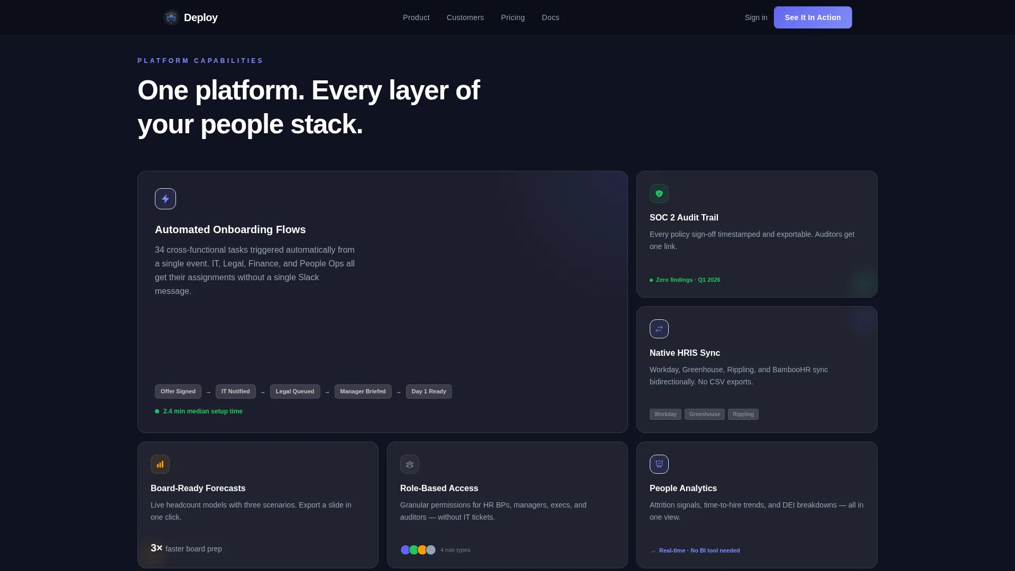This screenshot has height=571, width=1015.
Task: Click the green role avatar circle
Action: click(414, 550)
